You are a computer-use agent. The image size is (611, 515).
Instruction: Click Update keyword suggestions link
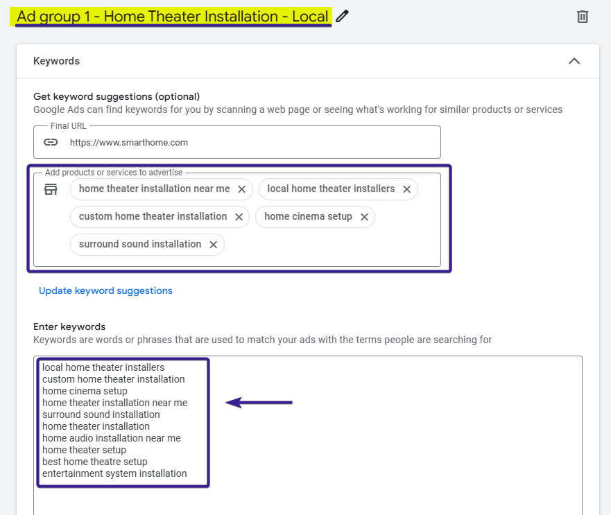tap(105, 290)
